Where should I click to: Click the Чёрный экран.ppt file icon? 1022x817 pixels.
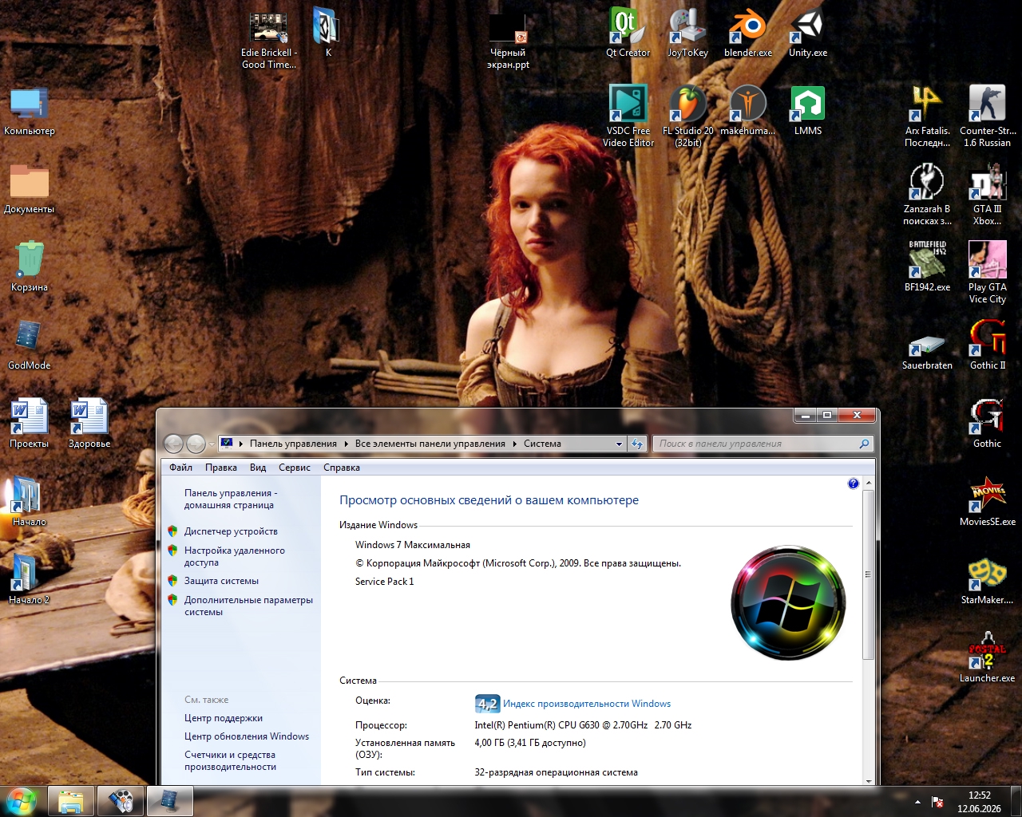tap(509, 38)
